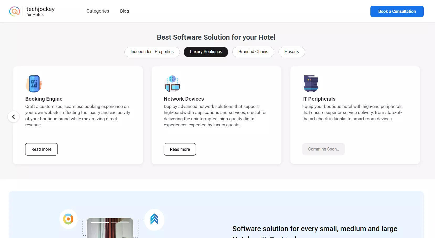Go to previous carousel card with left arrow
The height and width of the screenshot is (238, 435).
(13, 117)
